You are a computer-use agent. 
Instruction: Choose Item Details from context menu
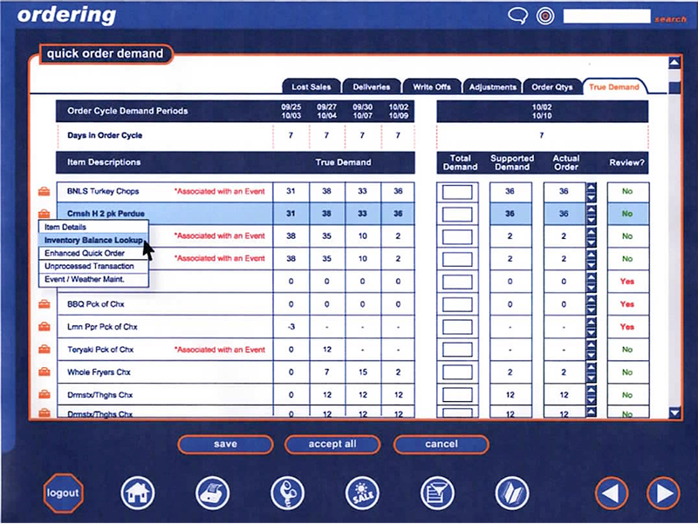[93, 227]
